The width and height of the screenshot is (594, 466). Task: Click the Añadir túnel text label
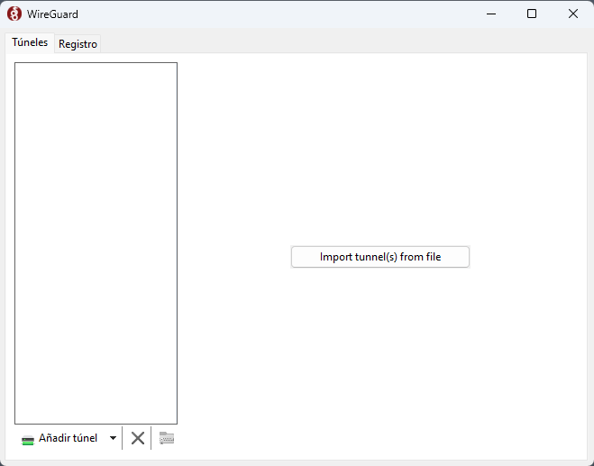(x=68, y=438)
